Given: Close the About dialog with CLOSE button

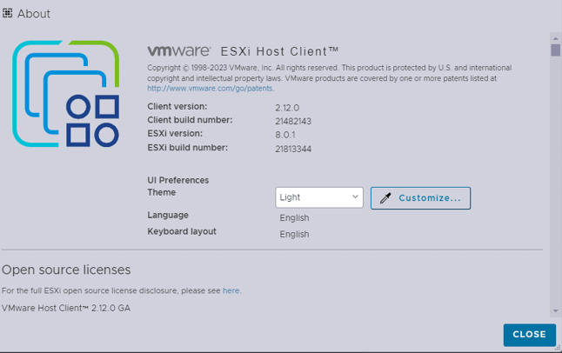Looking at the screenshot, I should coord(530,335).
